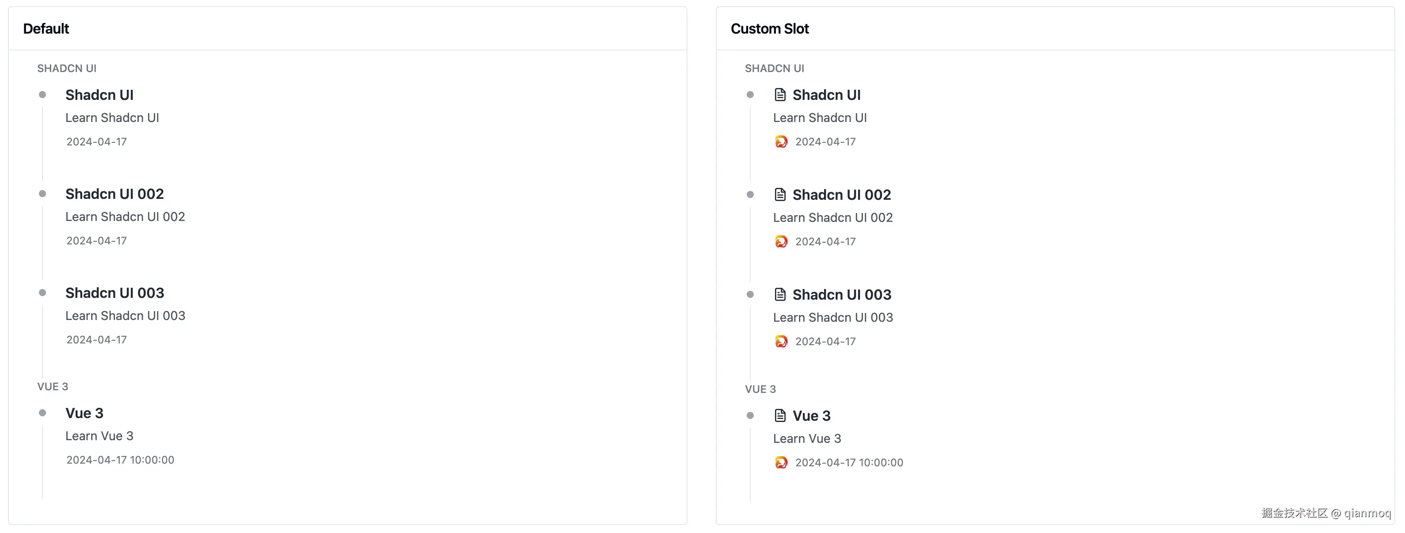Click the document icon beside Custom Slot "Shadcn UI"
The height and width of the screenshot is (533, 1405).
coord(780,95)
